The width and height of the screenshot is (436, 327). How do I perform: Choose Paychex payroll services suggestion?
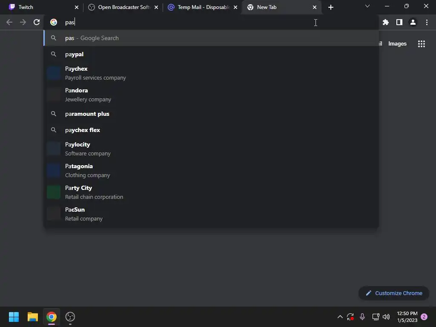click(x=211, y=73)
